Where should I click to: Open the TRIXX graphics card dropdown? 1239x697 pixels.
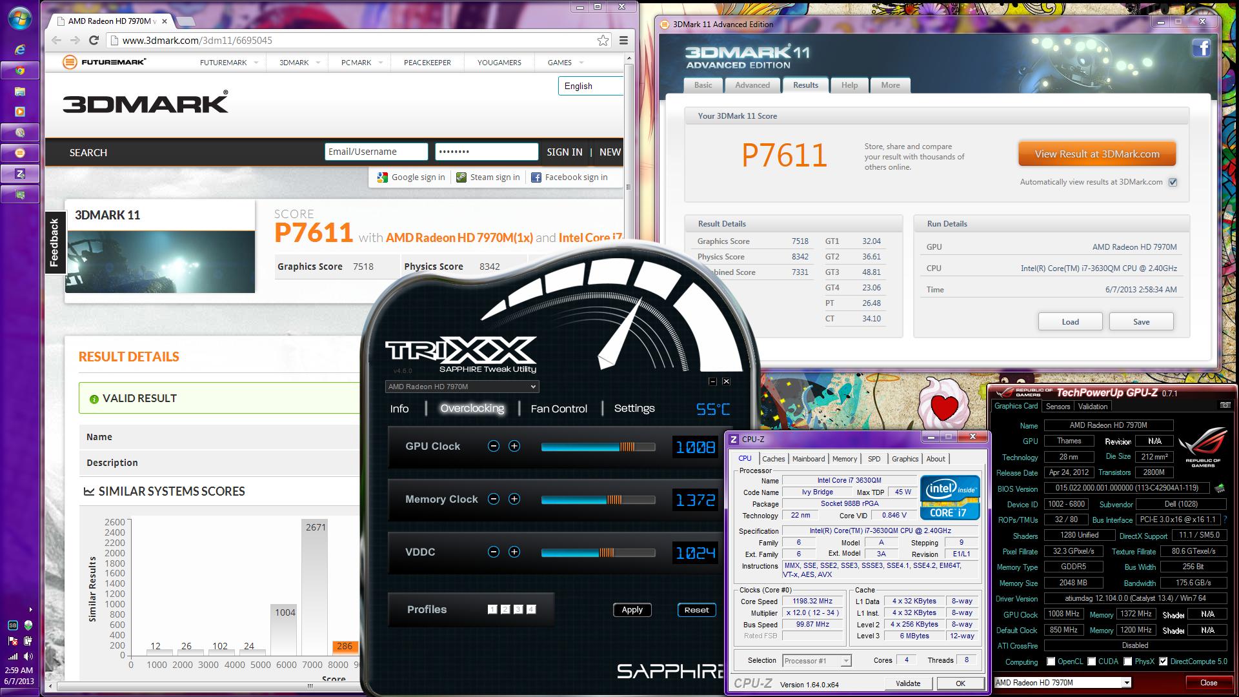[533, 387]
